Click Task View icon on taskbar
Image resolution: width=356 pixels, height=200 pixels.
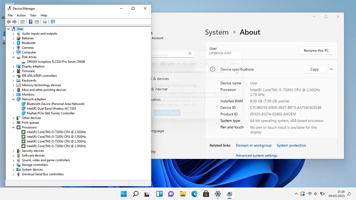point(147,194)
